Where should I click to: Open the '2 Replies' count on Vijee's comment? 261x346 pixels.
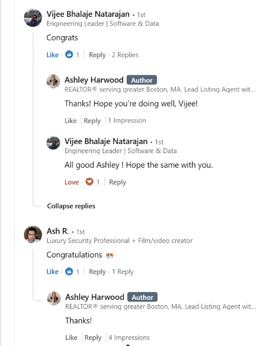(125, 55)
